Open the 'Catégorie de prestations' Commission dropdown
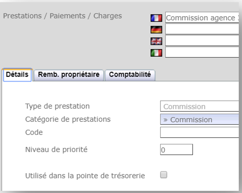This screenshot has height=193, width=242. pyautogui.click(x=200, y=120)
